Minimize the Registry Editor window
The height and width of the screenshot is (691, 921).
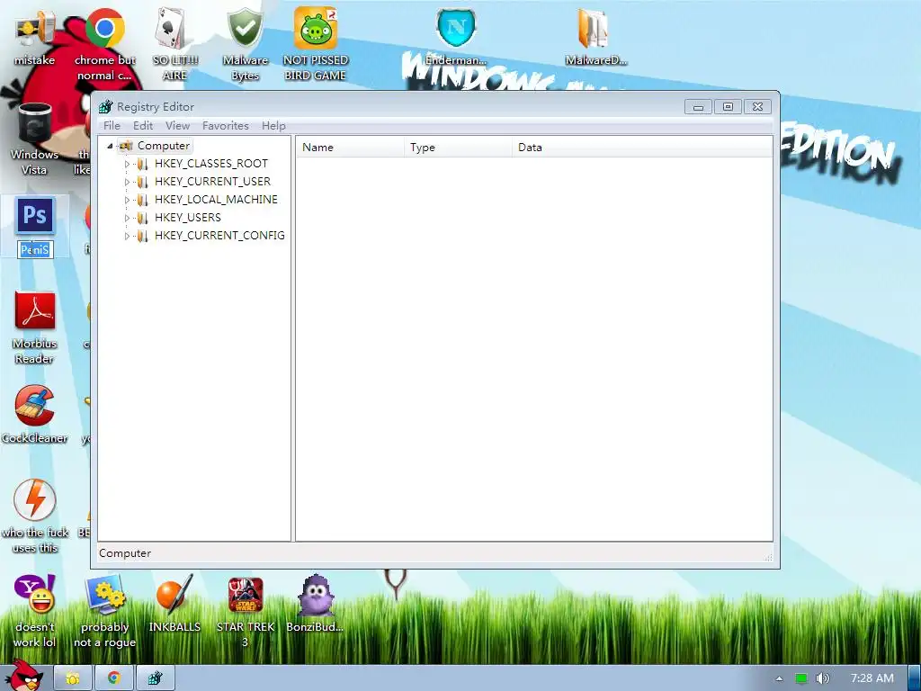698,107
